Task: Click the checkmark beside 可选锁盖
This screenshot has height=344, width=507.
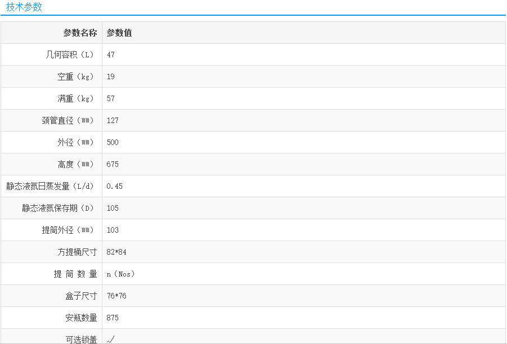Action: (111, 339)
